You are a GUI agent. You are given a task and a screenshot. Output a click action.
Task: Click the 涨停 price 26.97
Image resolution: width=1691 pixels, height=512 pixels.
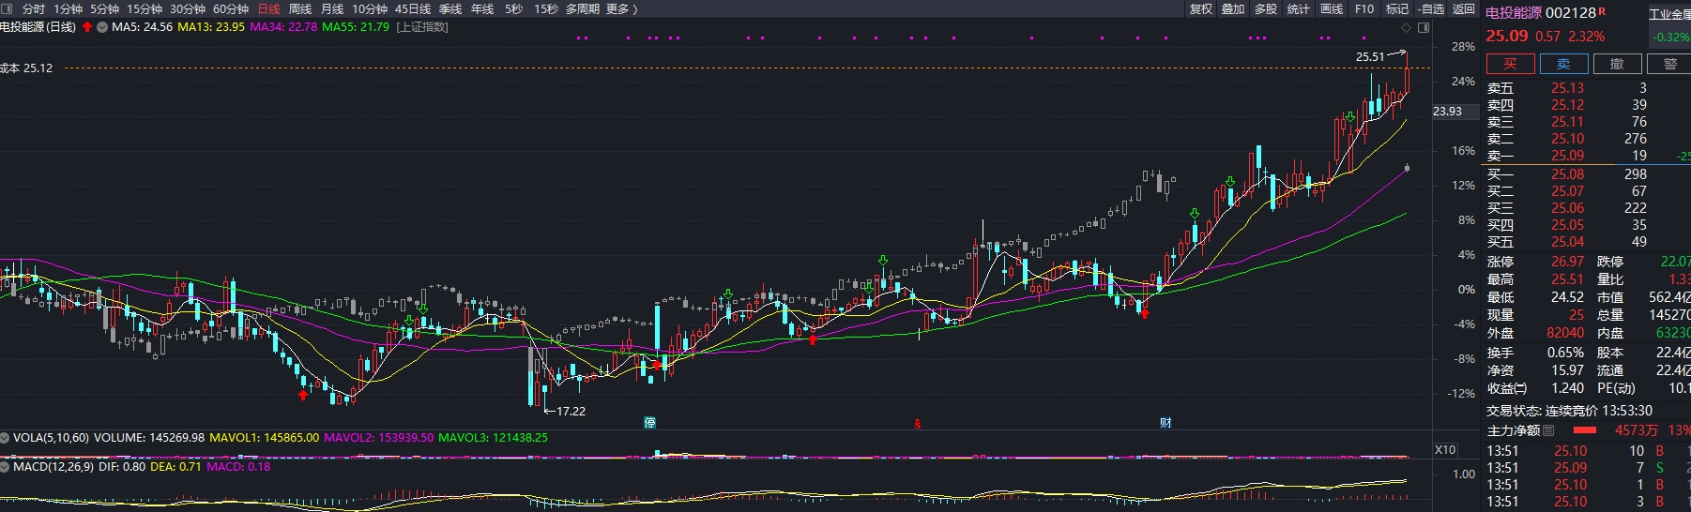(1567, 262)
